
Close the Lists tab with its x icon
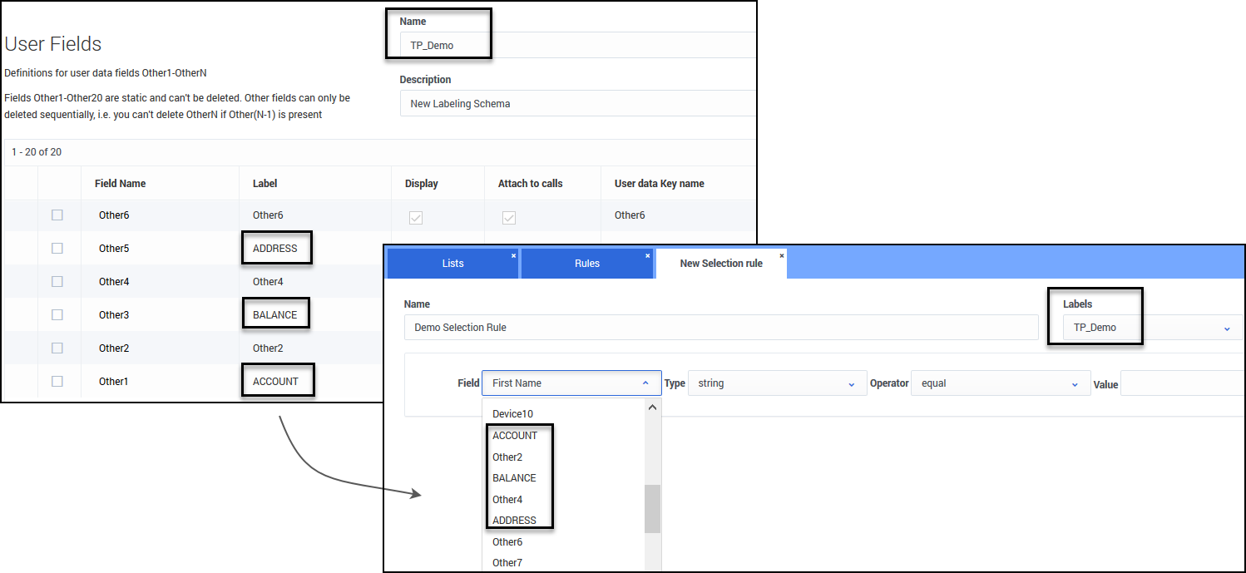513,255
